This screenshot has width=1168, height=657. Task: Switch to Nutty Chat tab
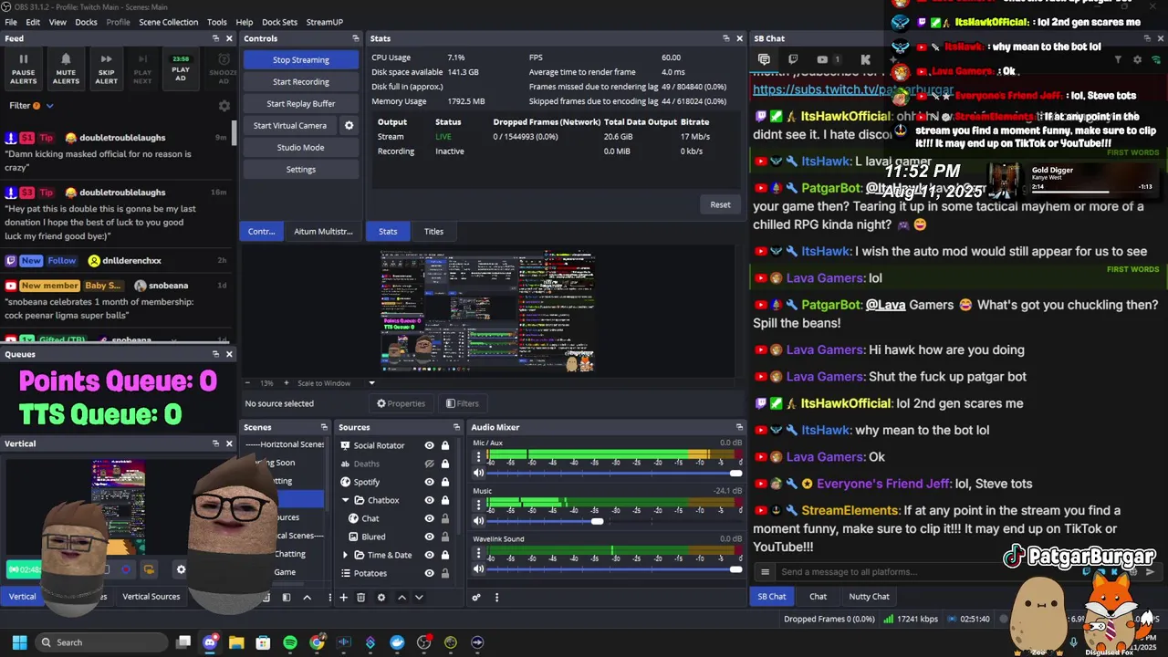coord(869,597)
